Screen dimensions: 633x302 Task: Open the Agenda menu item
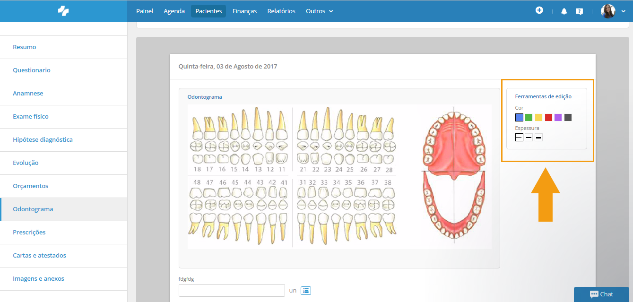pyautogui.click(x=174, y=11)
